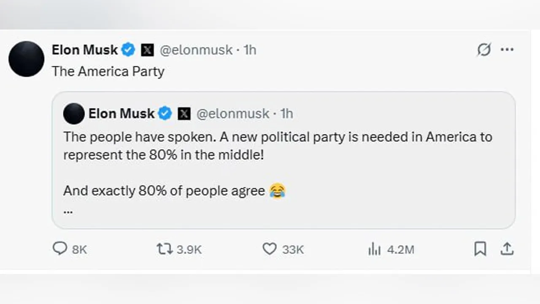The image size is (540, 304).
Task: Repost the tweet with 3.9K reposts
Action: [x=164, y=249]
